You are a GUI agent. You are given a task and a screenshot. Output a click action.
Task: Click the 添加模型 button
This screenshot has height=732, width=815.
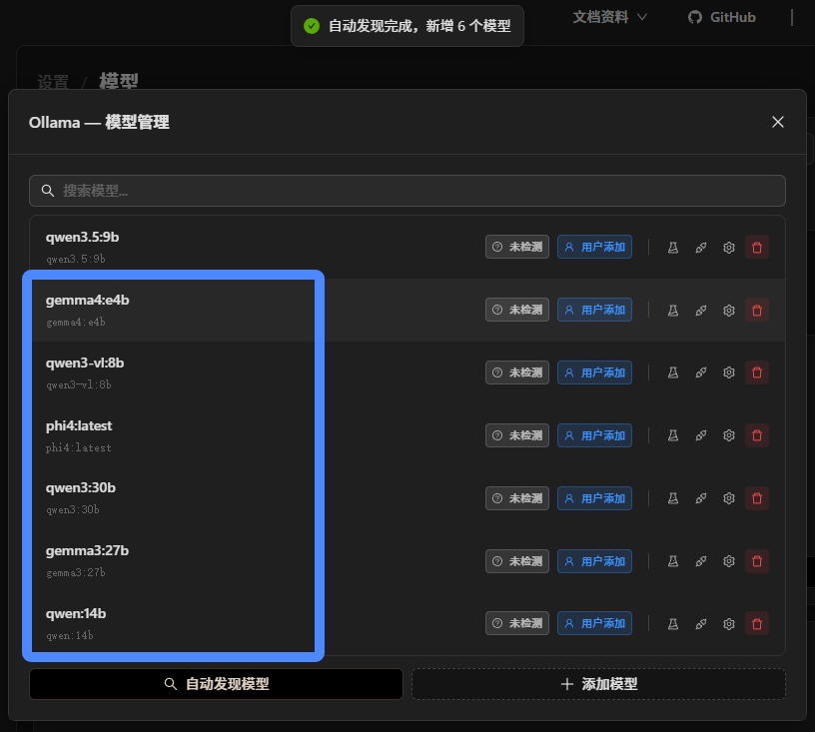(599, 684)
